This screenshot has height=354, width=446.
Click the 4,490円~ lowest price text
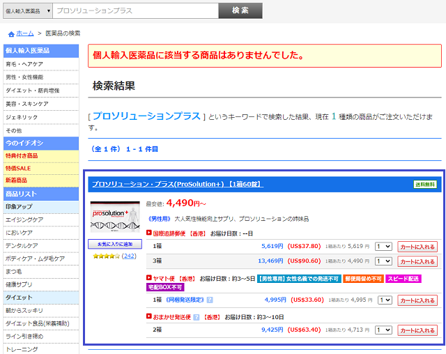[x=186, y=203]
